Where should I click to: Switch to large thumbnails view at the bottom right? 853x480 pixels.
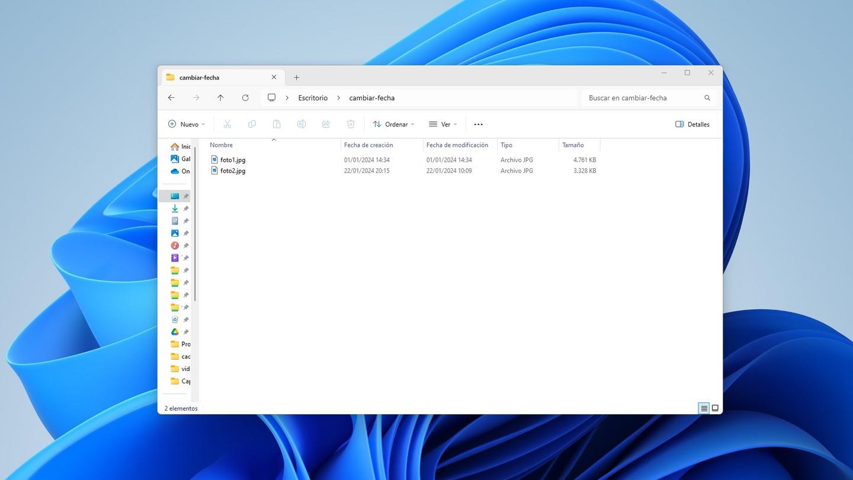714,408
